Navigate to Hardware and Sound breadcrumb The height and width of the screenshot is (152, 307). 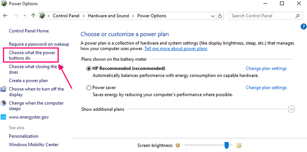pos(108,16)
